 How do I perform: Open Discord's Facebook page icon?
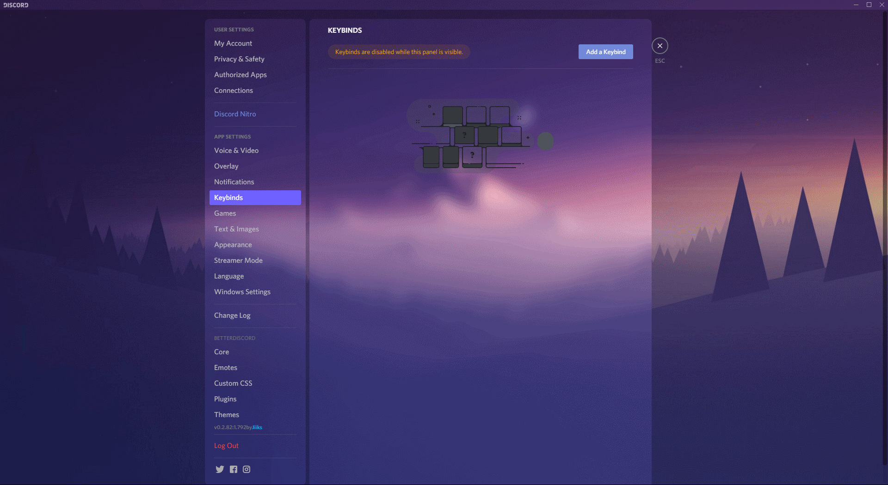[x=234, y=469]
